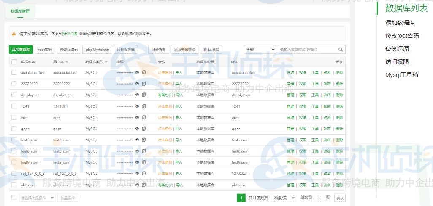Tick the select-all header checkbox
Image resolution: width=433 pixels, height=206 pixels.
point(14,62)
